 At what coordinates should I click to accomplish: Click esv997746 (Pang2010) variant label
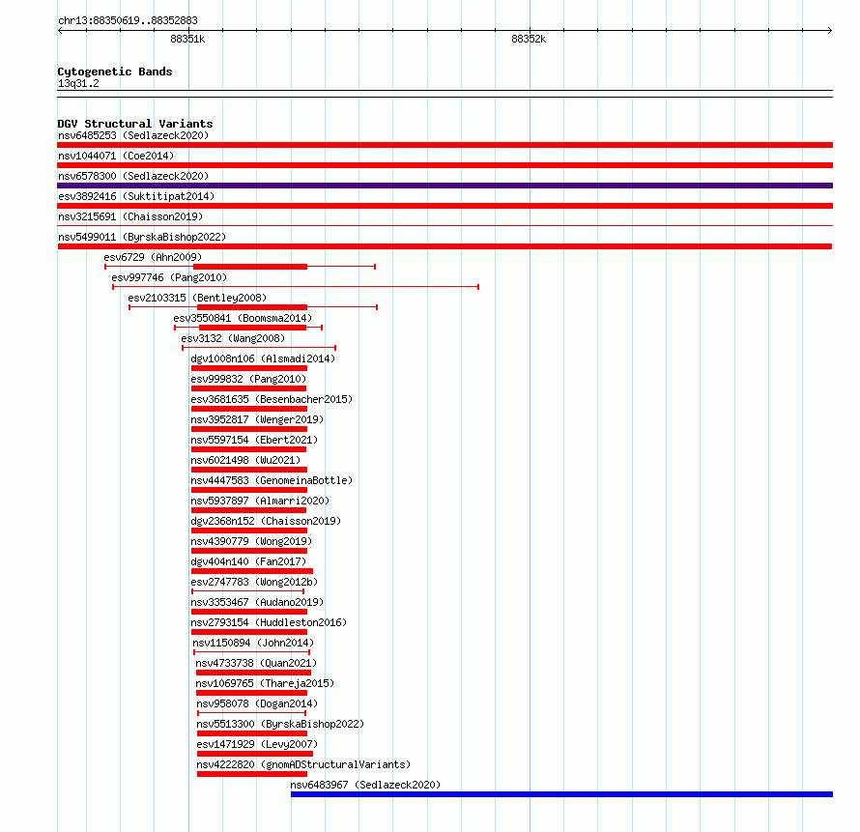click(x=169, y=277)
